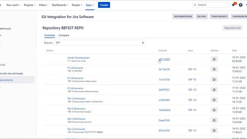Open TBP-10 issue for commit 0e13e259

coord(192,69)
